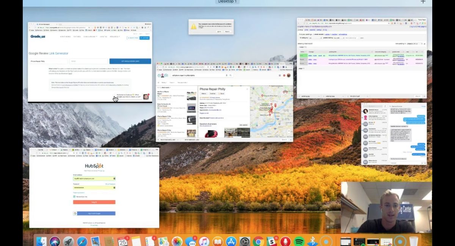Open System Preferences from the Dock
The image size is (455, 246).
click(245, 241)
